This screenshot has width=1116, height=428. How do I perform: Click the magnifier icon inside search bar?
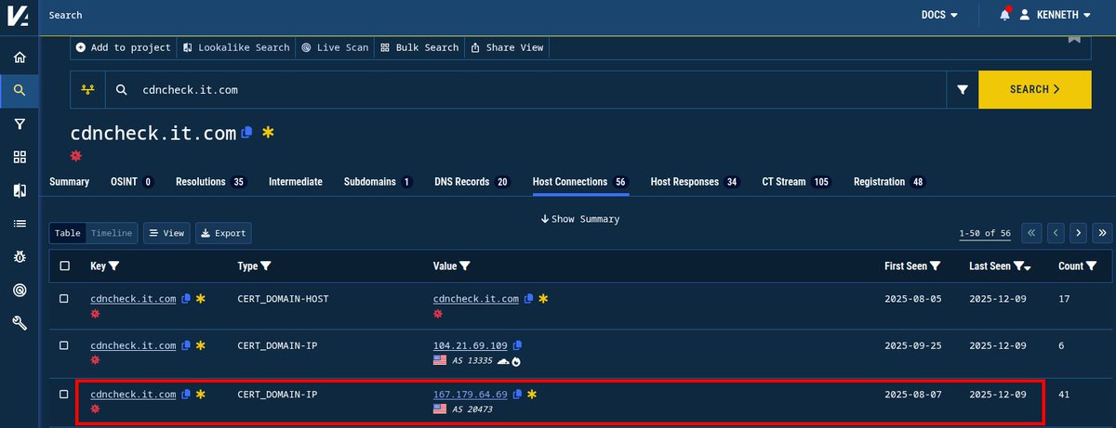(122, 90)
